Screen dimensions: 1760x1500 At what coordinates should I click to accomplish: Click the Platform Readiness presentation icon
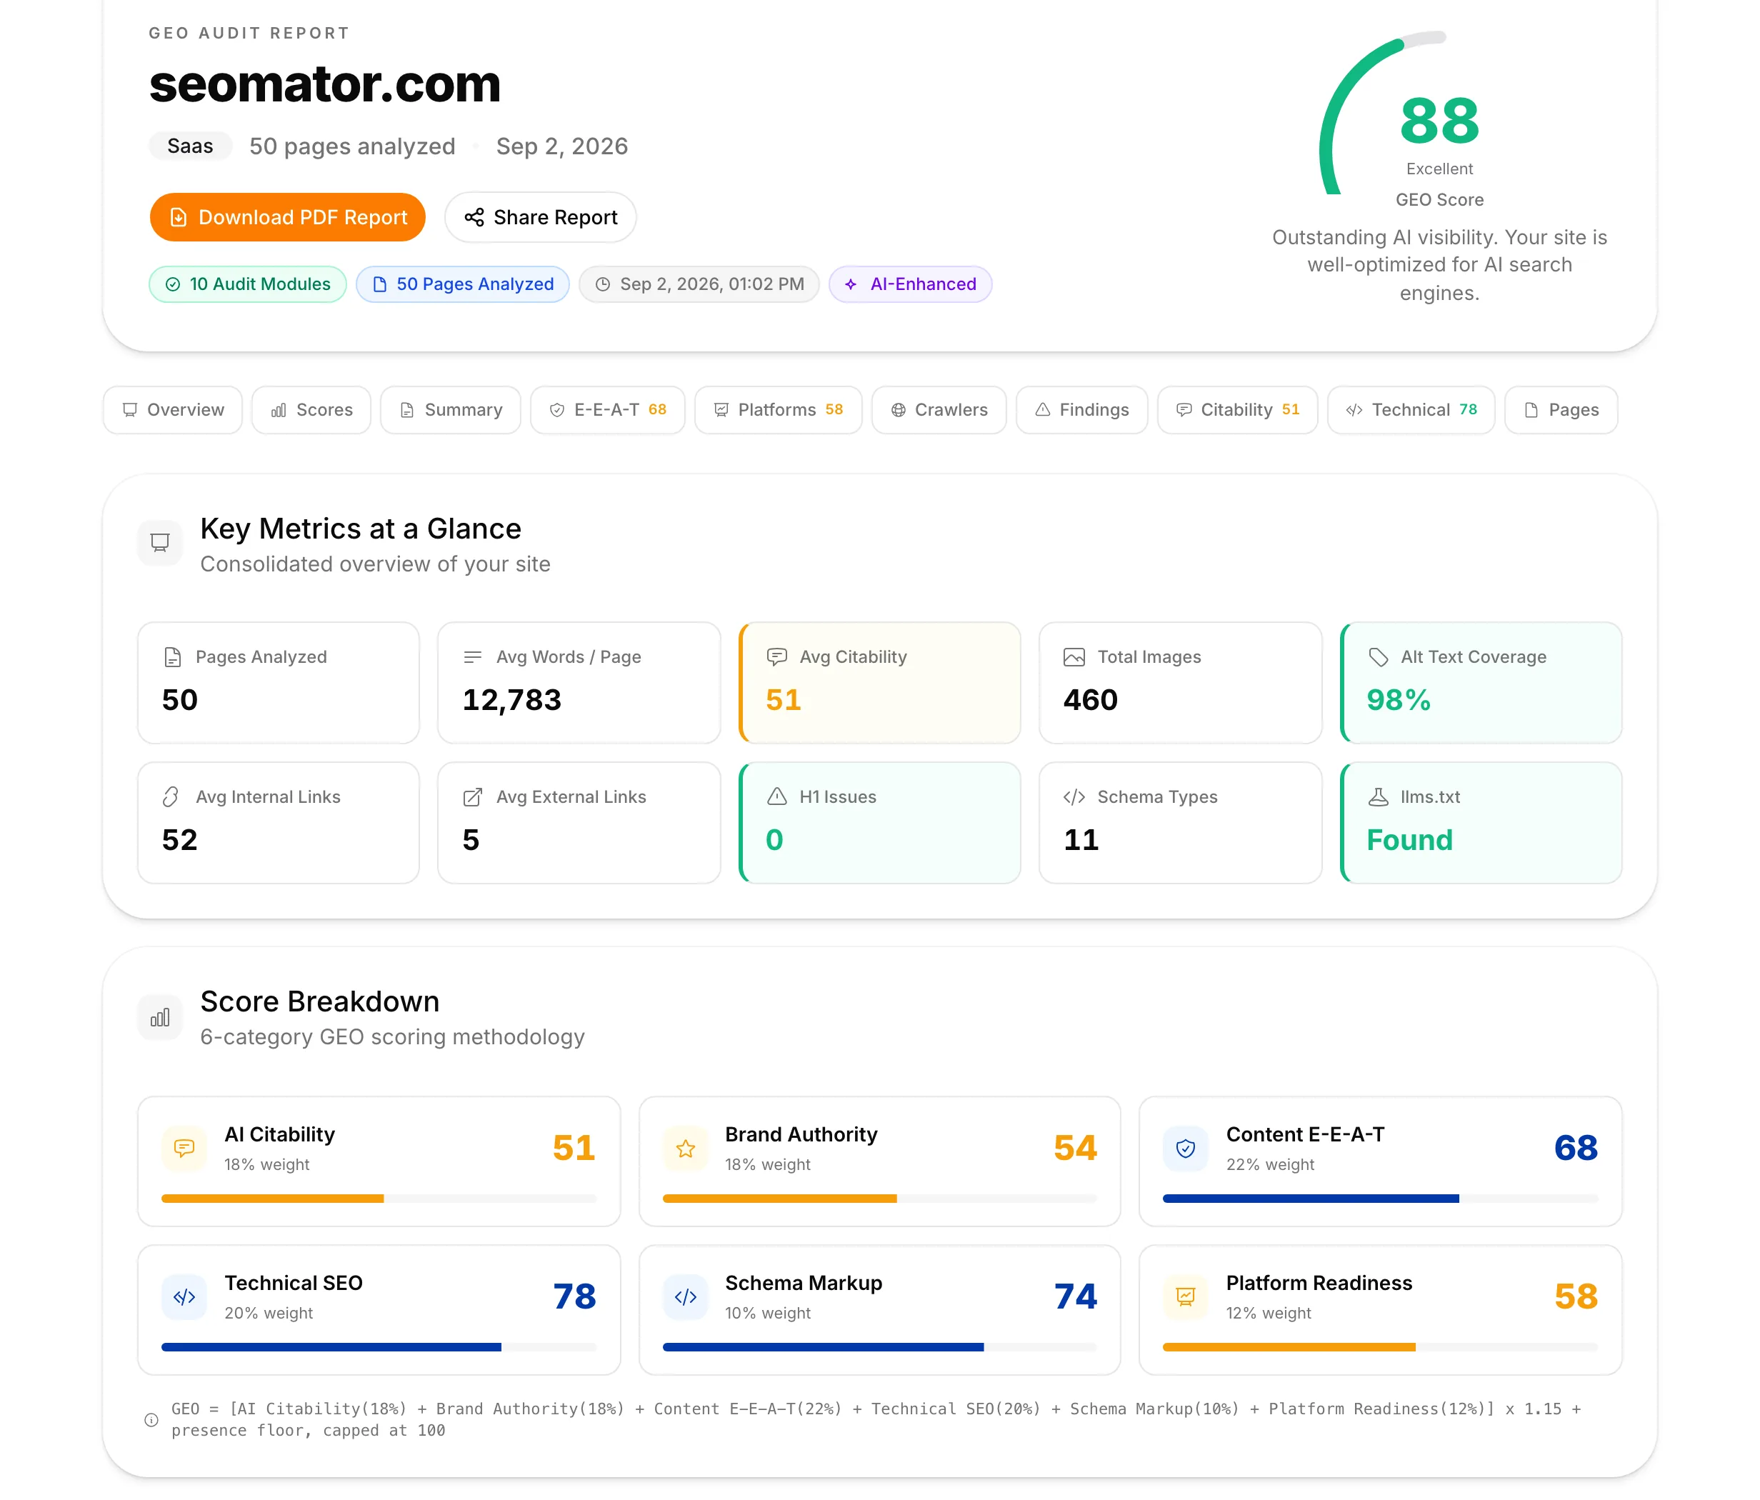(x=1186, y=1297)
